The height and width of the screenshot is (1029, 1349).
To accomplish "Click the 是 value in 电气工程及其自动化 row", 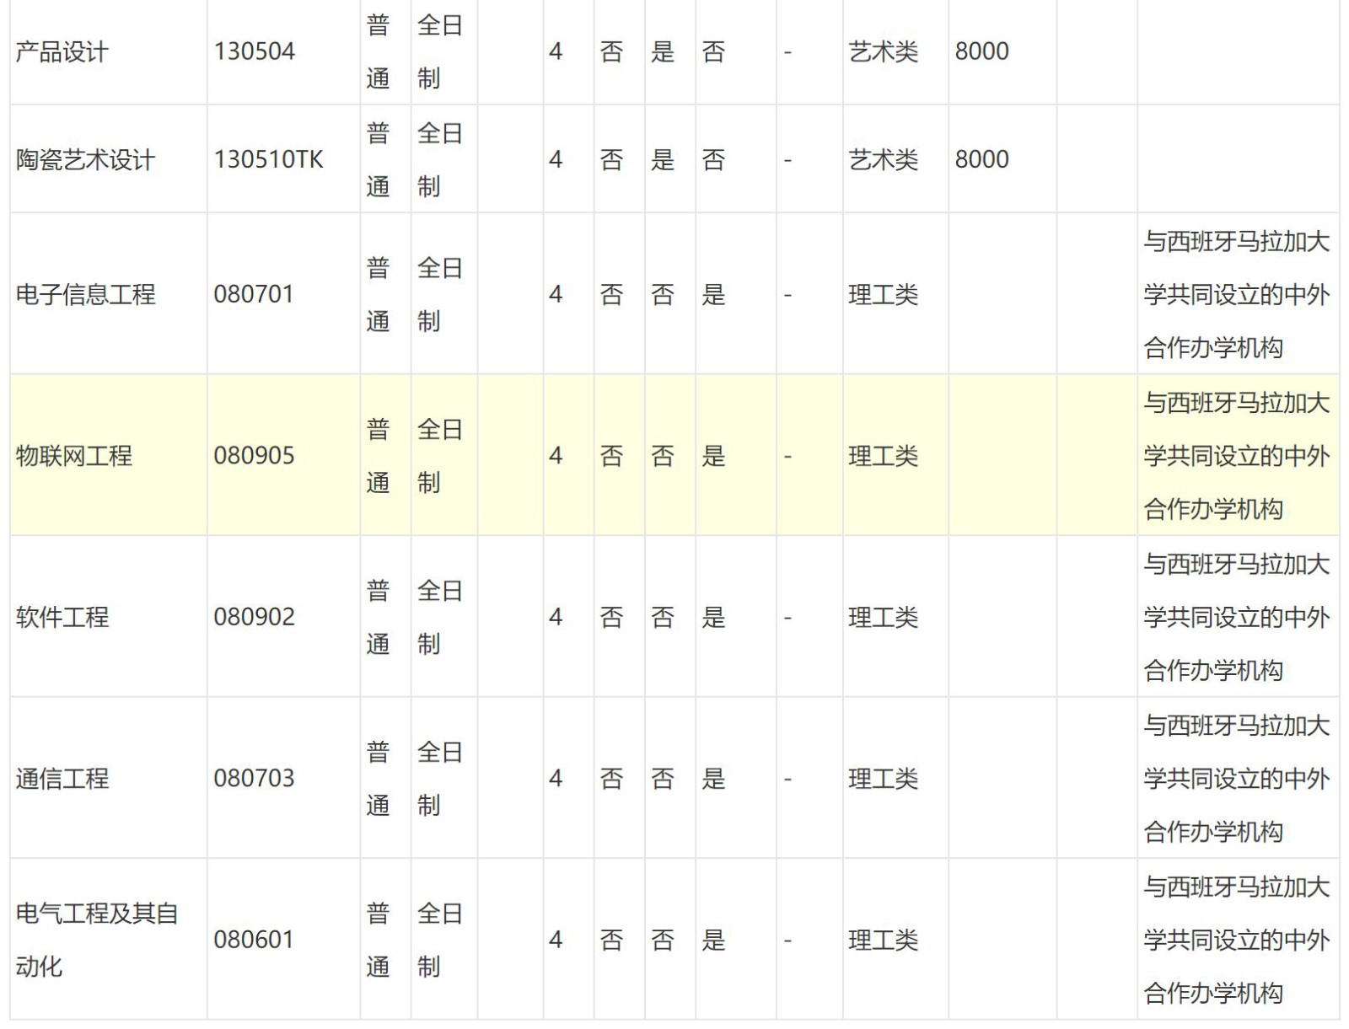I will pyautogui.click(x=713, y=941).
